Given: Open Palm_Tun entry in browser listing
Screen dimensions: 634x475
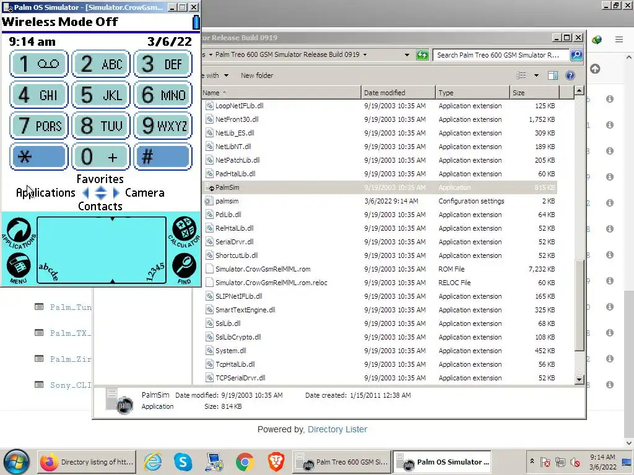Looking at the screenshot, I should click(x=71, y=307).
